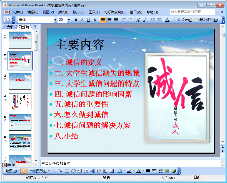Toggle Bold formatting

coord(76,20)
